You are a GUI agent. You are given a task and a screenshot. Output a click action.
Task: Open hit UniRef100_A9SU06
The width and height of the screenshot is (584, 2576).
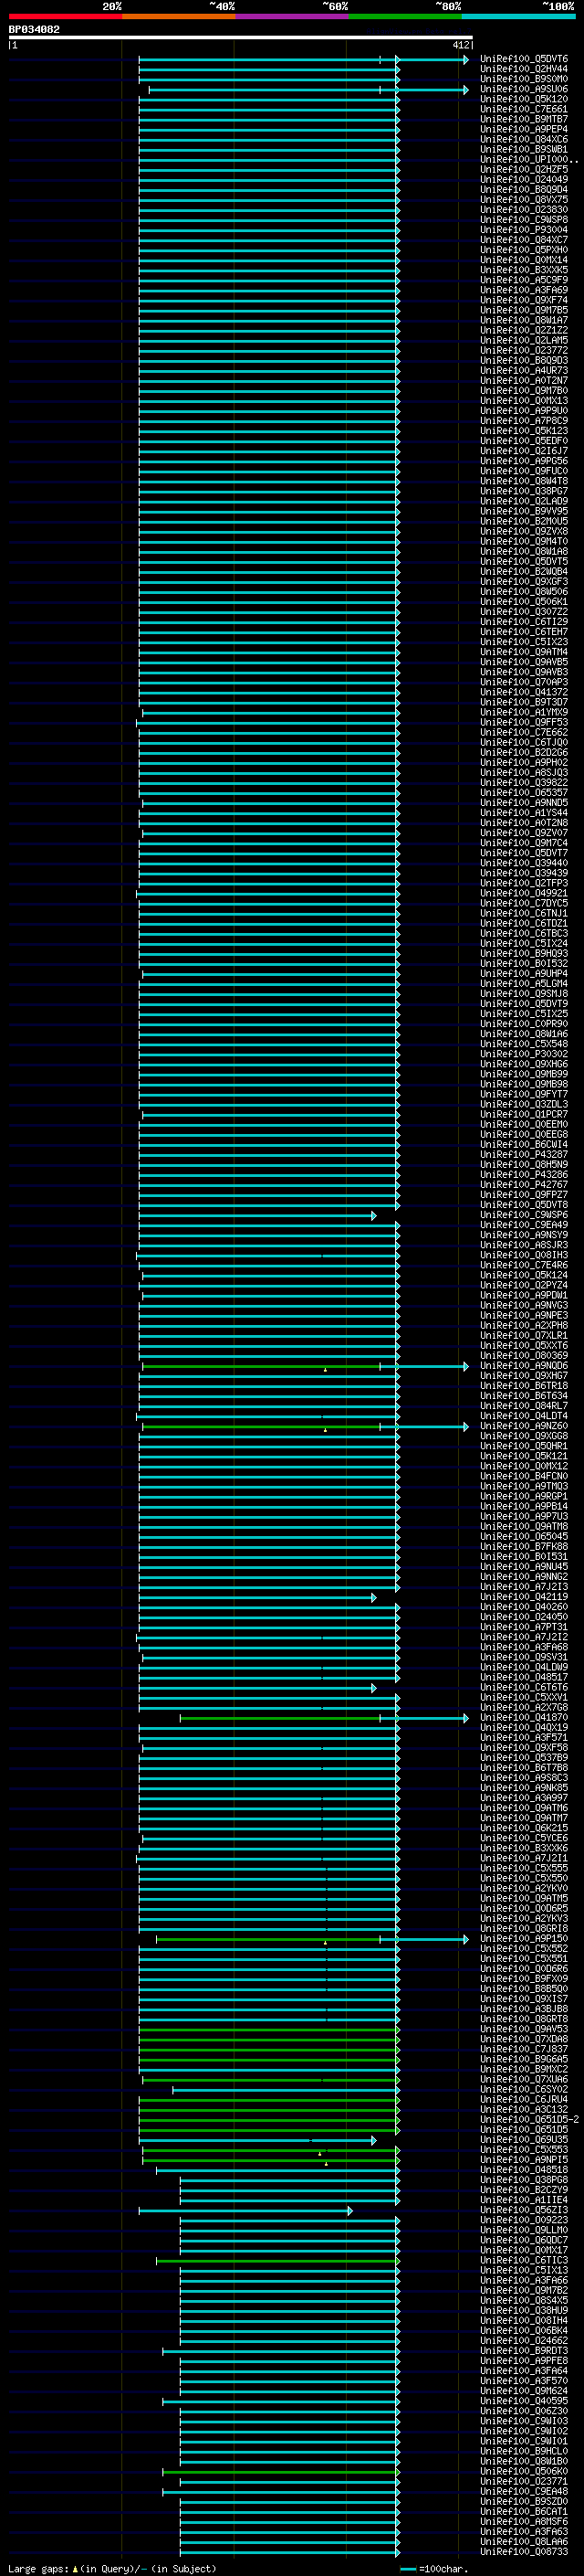[524, 89]
